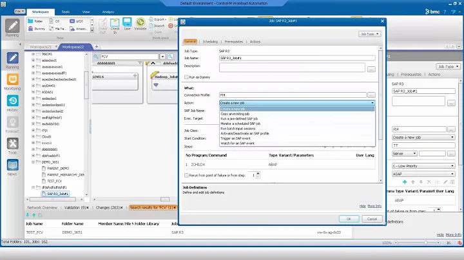Click Cancel in the job dialog
This screenshot has width=464, height=260.
pyautogui.click(x=372, y=219)
